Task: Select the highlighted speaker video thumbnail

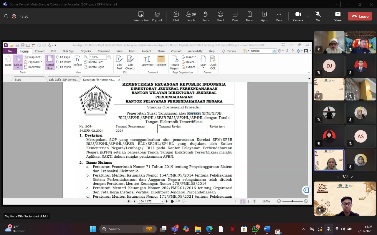Action: coord(329,160)
